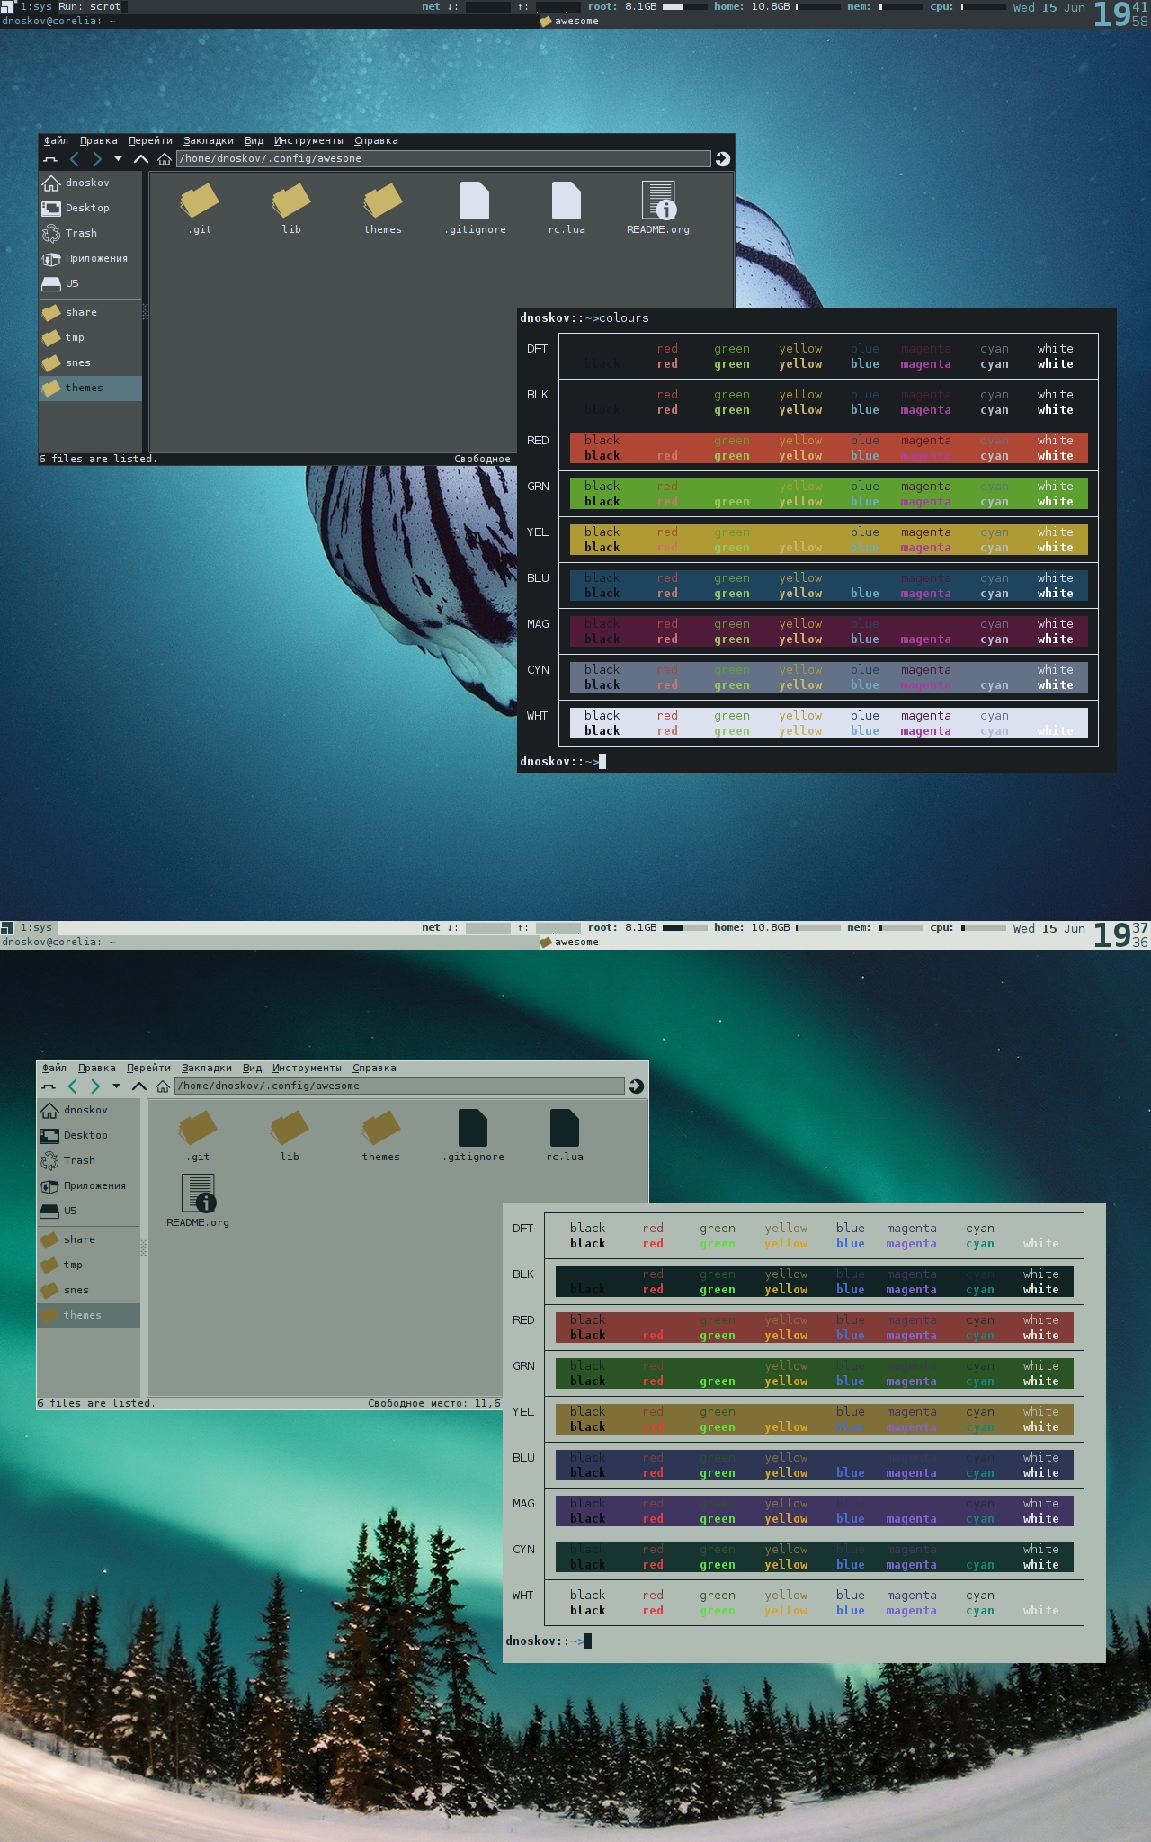Image resolution: width=1151 pixels, height=1842 pixels.
Task: Go up to parent folder in dark file manager
Action: 140,159
